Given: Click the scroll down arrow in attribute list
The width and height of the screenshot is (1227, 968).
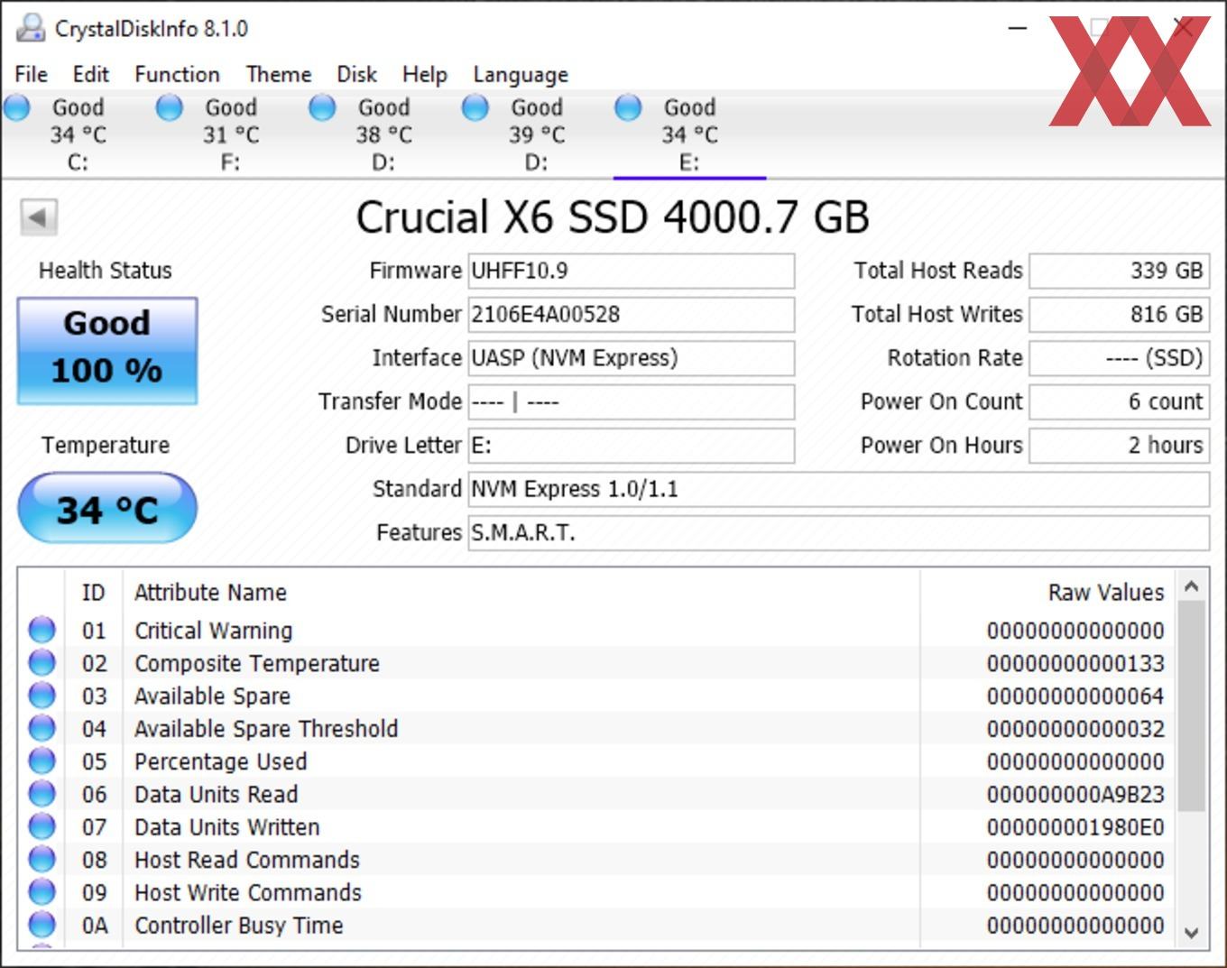Looking at the screenshot, I should [x=1191, y=933].
